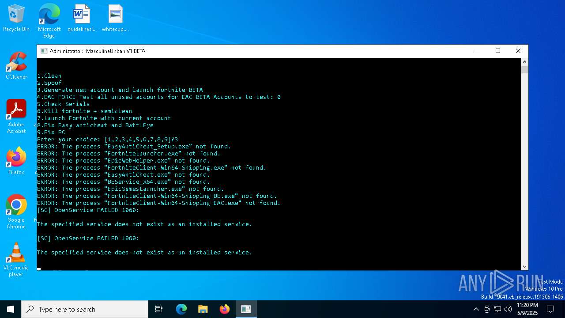This screenshot has width=565, height=318.
Task: Click the last 'specified service does not exist' line
Action: (x=145, y=253)
